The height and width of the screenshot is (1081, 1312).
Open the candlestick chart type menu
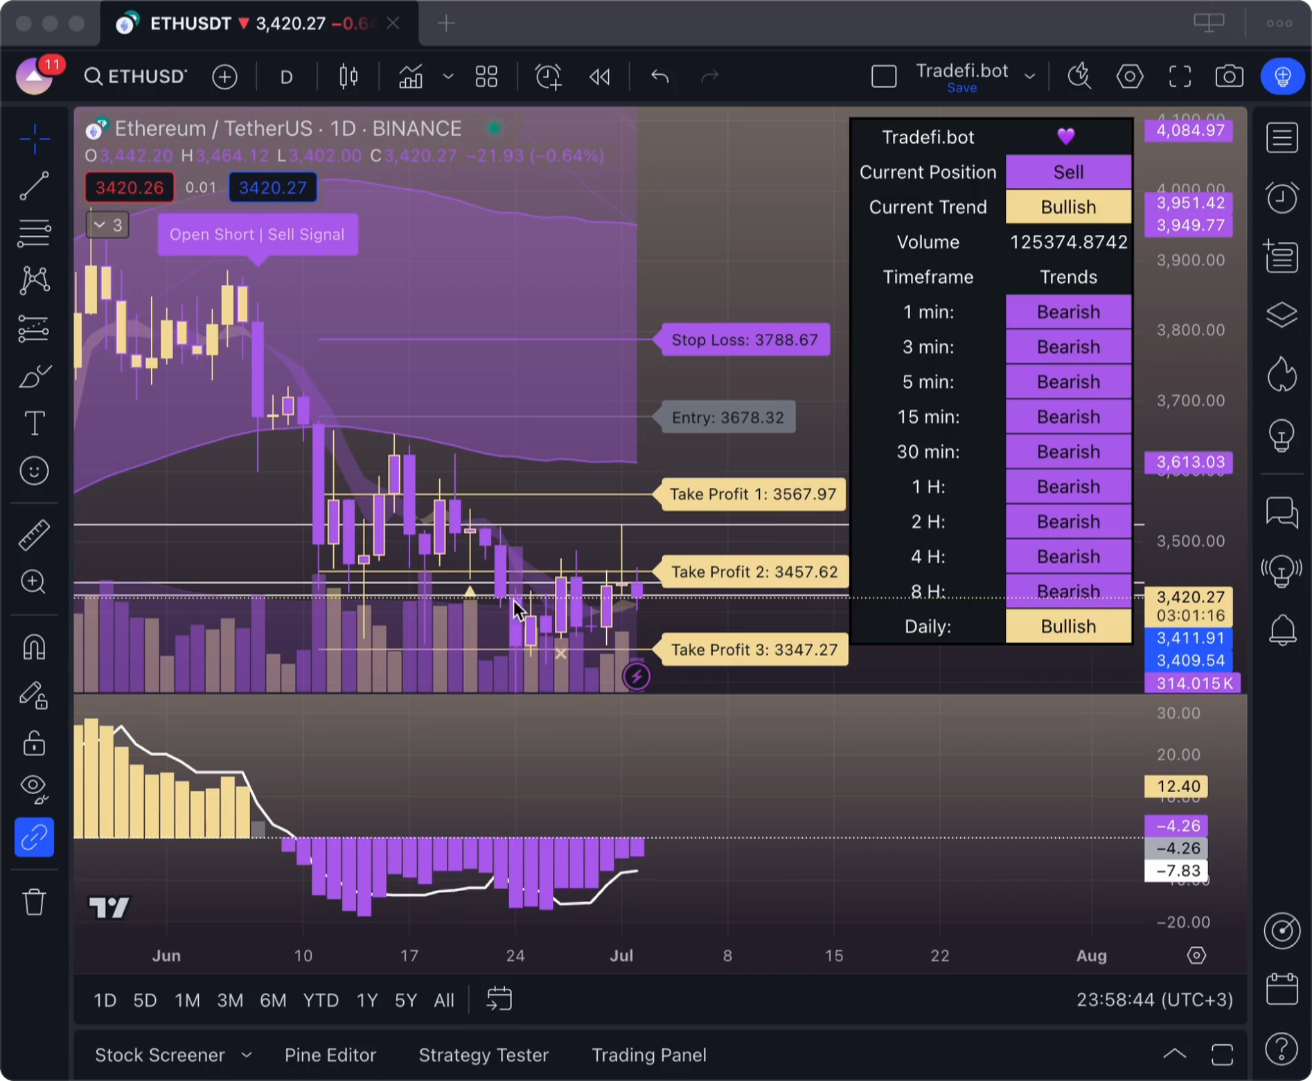pos(348,76)
